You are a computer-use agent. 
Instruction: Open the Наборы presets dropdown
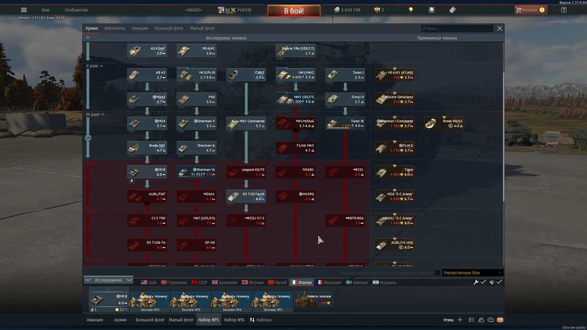point(261,320)
